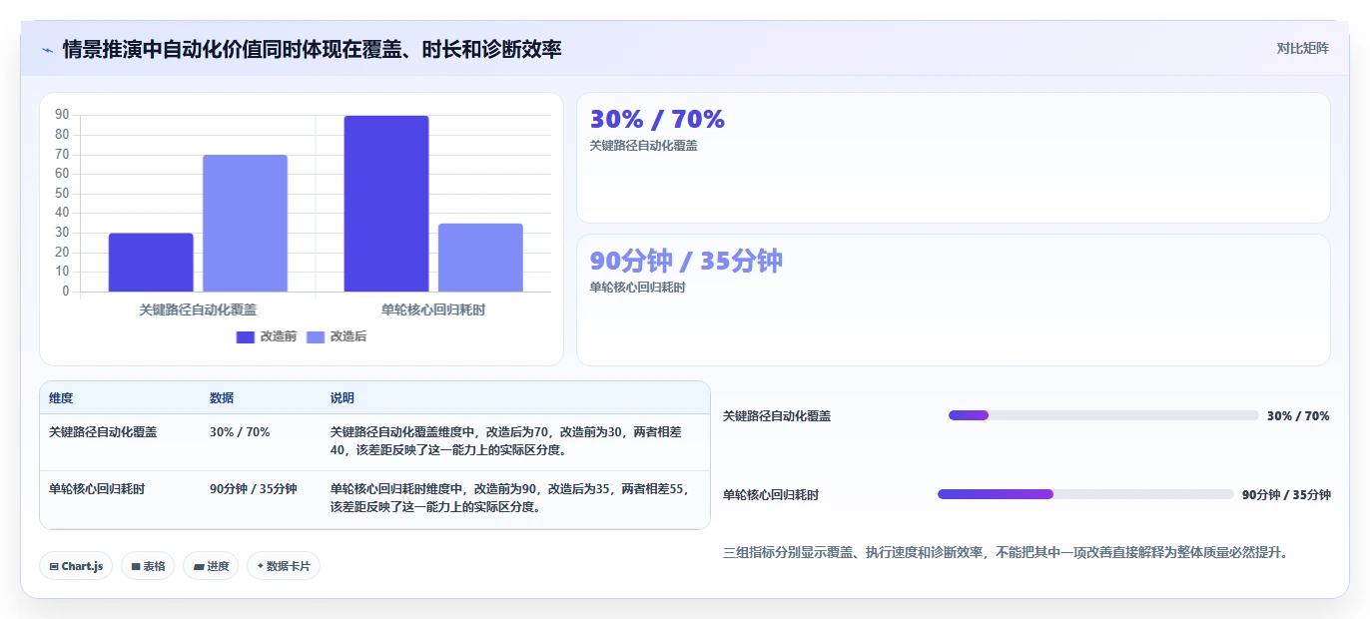The image size is (1370, 619).
Task: Click the y-axis value 90
Action: [63, 115]
